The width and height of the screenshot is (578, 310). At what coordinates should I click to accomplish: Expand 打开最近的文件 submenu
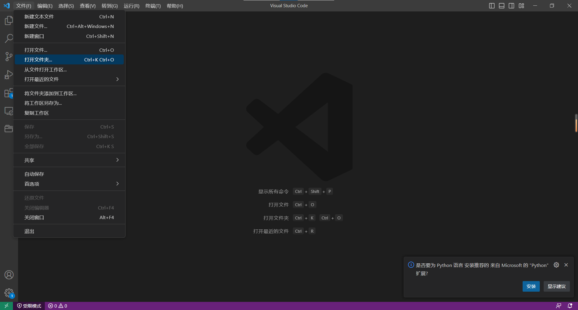(69, 79)
